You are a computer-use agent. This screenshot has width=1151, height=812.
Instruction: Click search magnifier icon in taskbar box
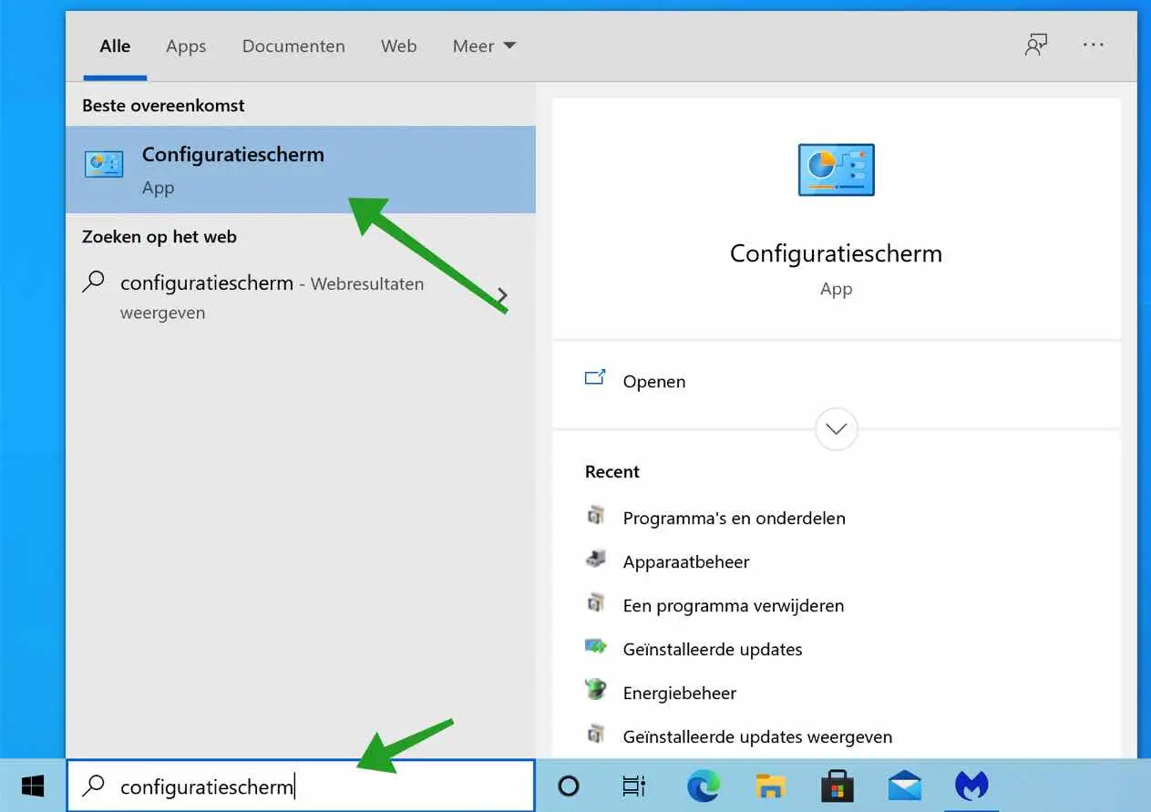93,786
